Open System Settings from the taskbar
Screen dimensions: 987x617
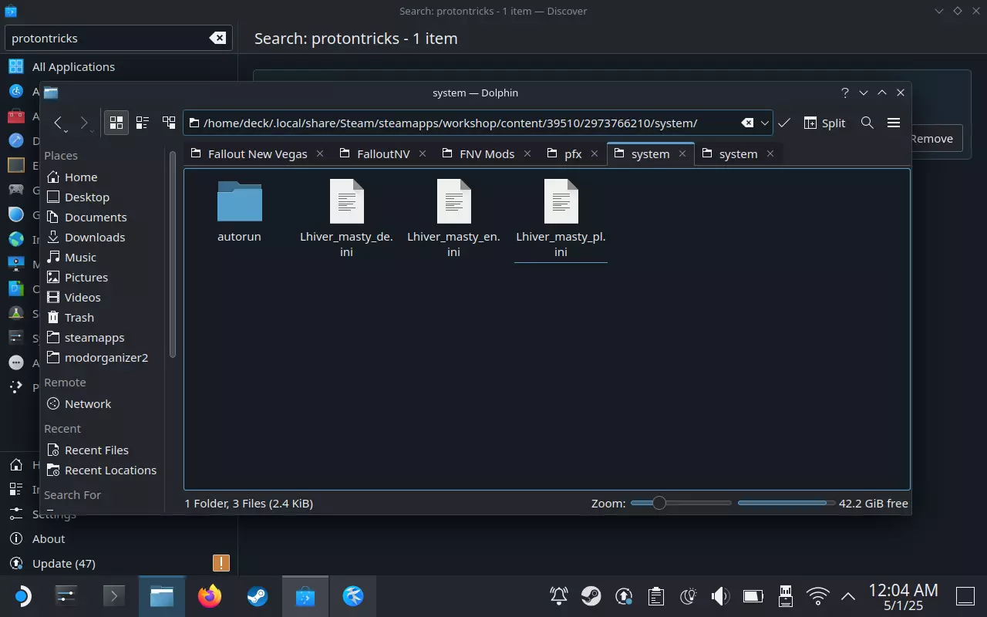tap(66, 595)
